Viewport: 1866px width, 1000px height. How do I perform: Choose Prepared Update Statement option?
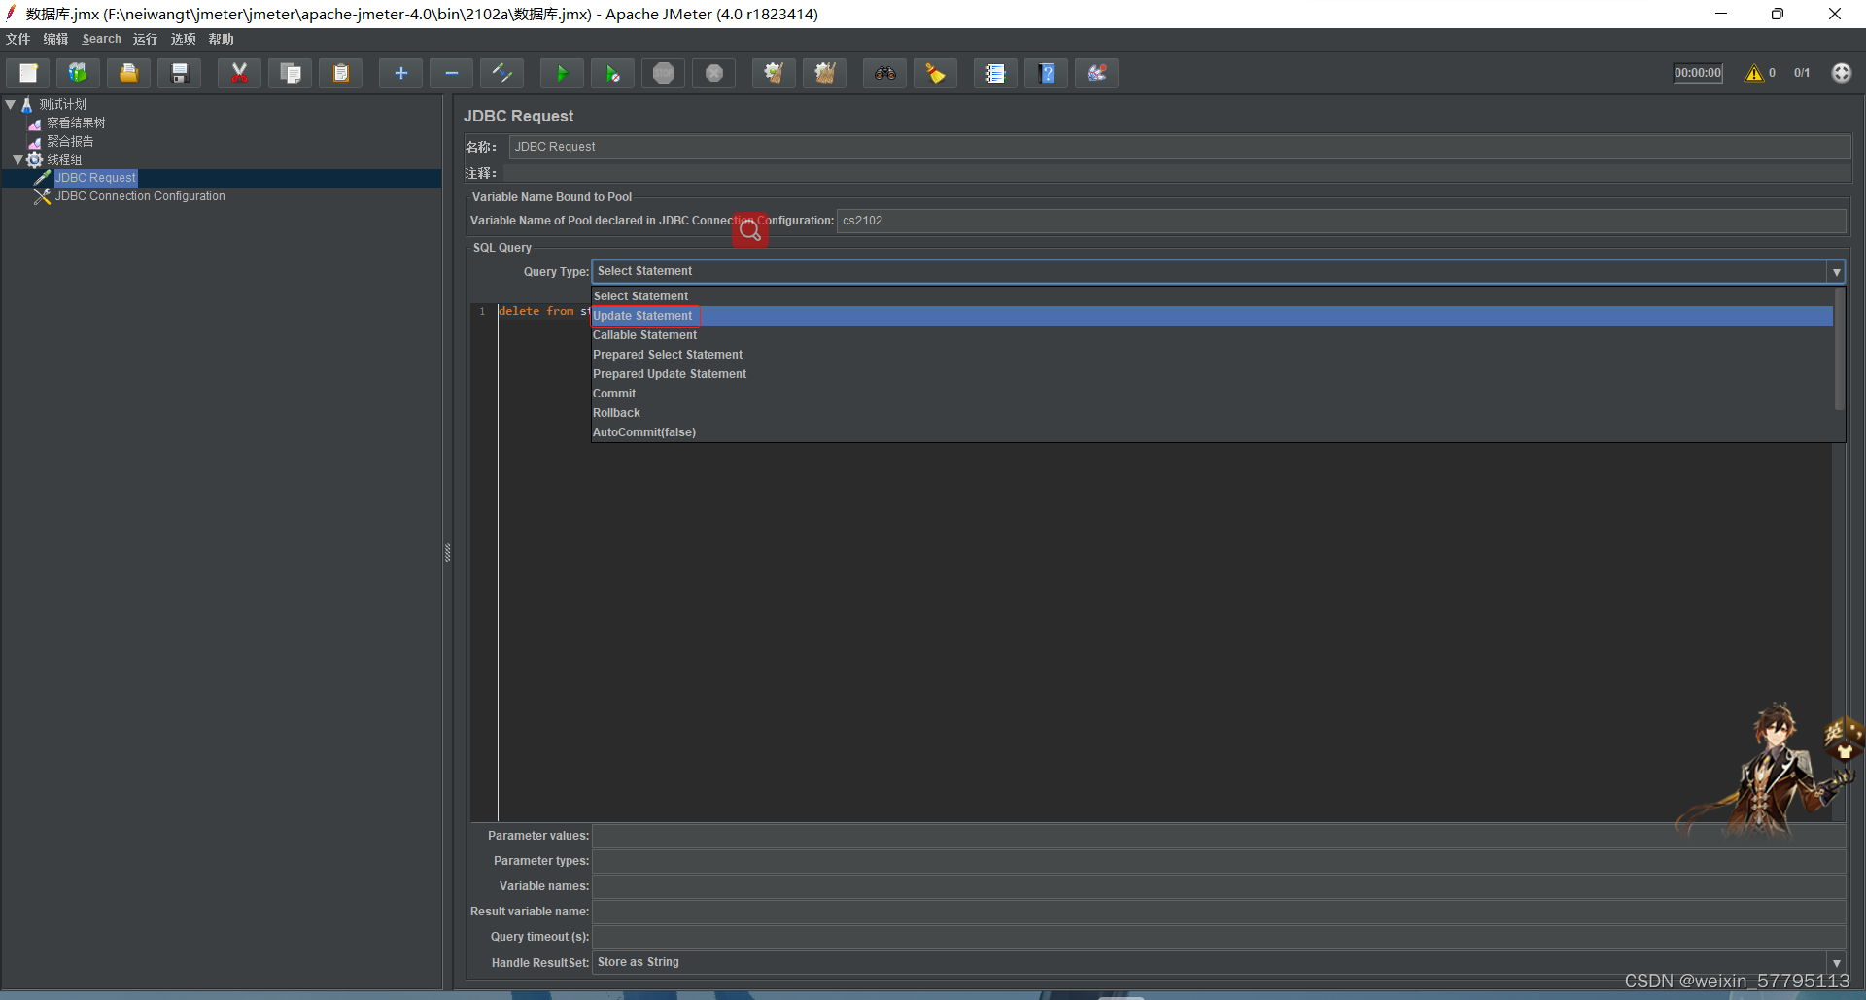(1212, 374)
